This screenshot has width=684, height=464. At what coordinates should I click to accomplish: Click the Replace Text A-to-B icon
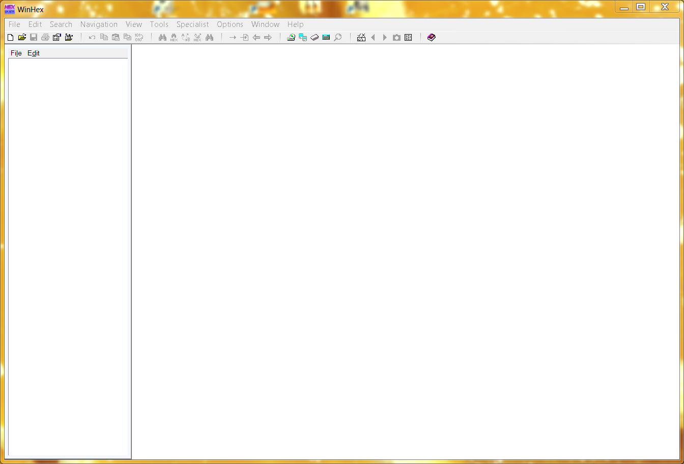tap(186, 37)
